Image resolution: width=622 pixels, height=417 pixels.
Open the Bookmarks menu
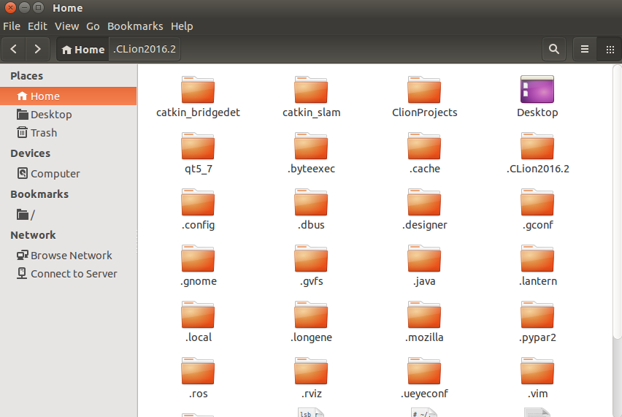tap(135, 26)
